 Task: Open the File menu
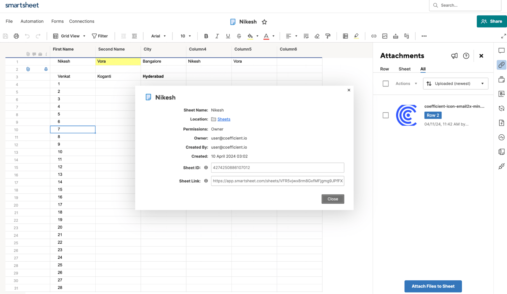(x=9, y=21)
